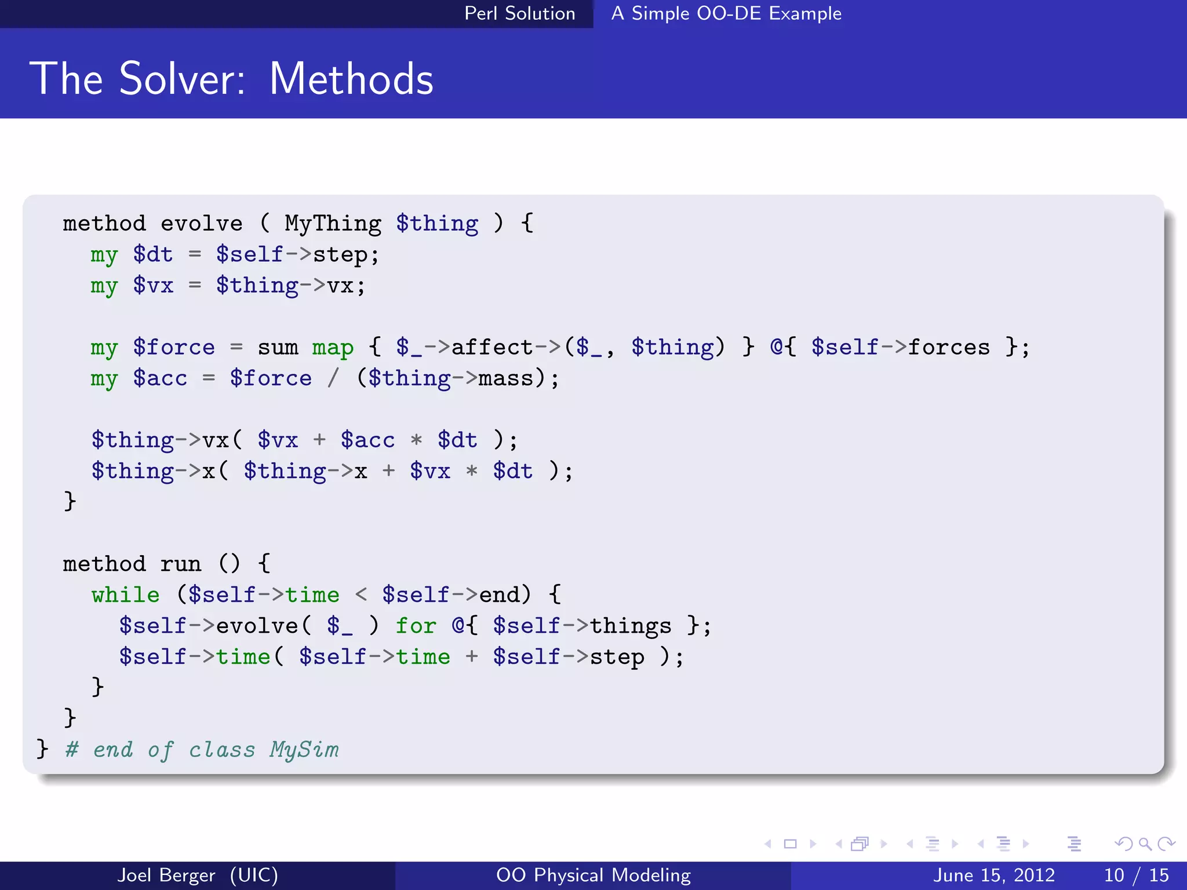This screenshot has height=890, width=1187.
Task: Click the section lines navigation icon
Action: coord(1003,844)
